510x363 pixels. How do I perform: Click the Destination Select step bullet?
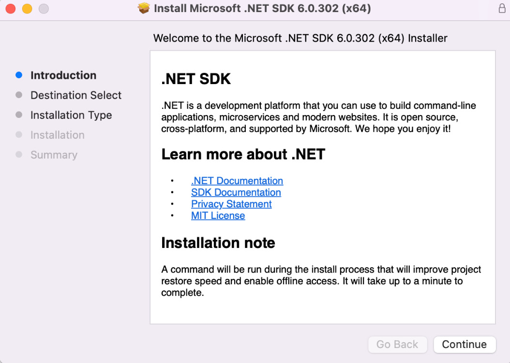click(x=19, y=95)
